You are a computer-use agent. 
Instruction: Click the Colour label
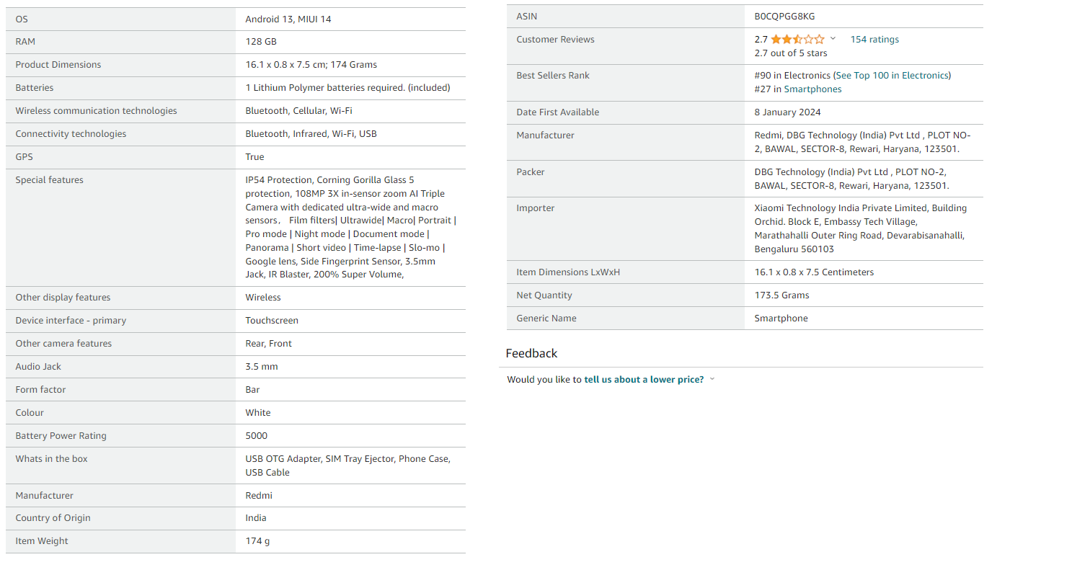(x=30, y=413)
